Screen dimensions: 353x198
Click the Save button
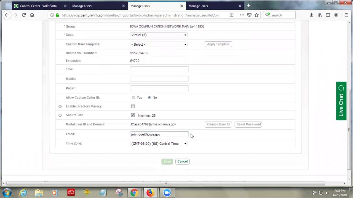(x=167, y=161)
